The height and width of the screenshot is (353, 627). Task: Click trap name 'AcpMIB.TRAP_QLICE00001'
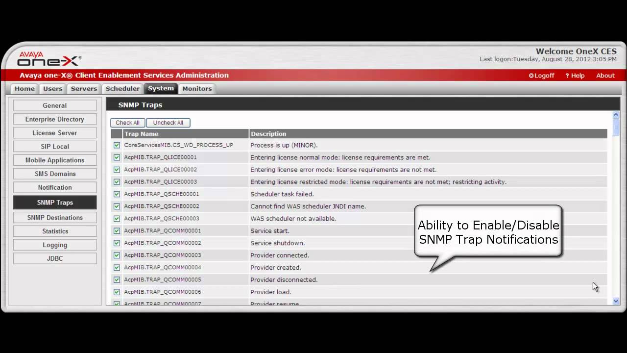click(x=160, y=157)
